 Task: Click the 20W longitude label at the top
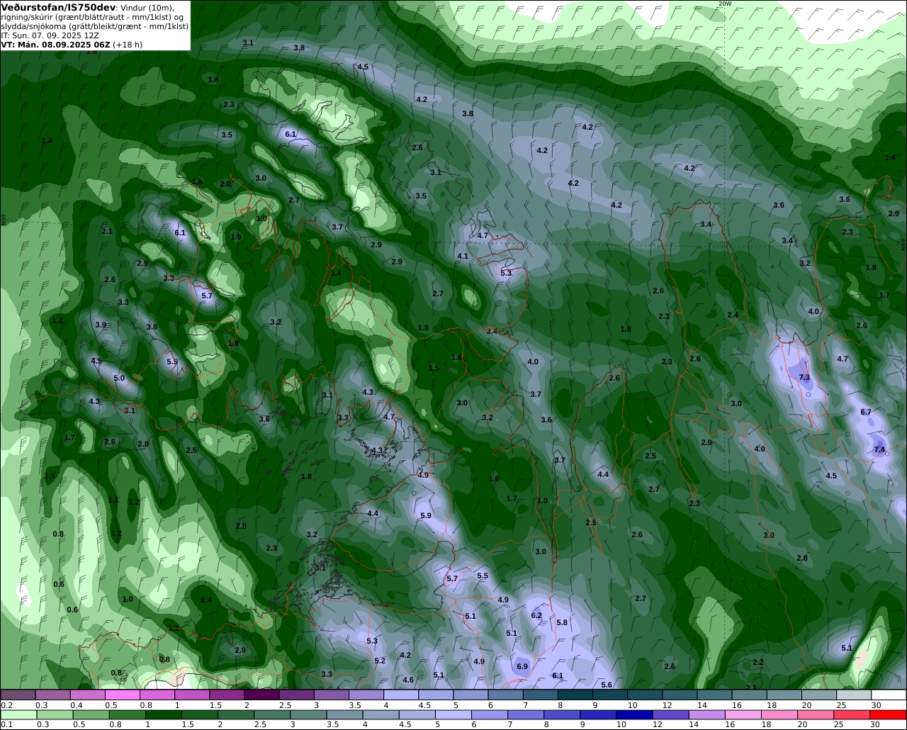[723, 4]
